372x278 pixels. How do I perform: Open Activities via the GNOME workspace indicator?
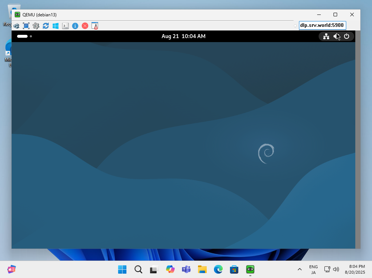[24, 36]
